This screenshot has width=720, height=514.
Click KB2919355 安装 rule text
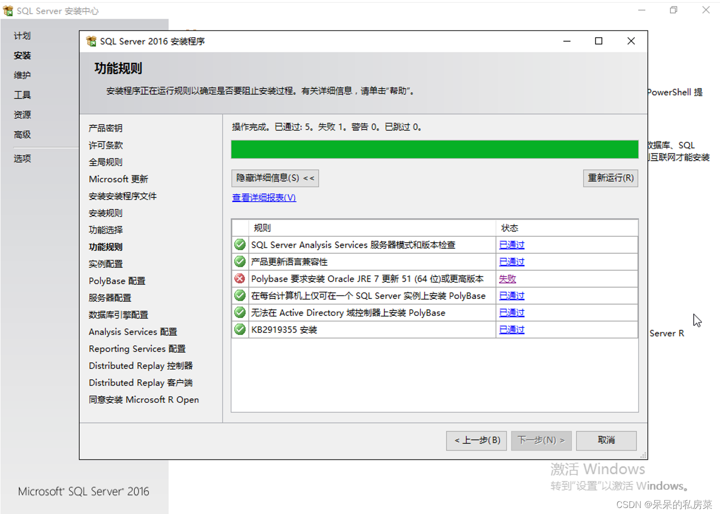pos(284,329)
